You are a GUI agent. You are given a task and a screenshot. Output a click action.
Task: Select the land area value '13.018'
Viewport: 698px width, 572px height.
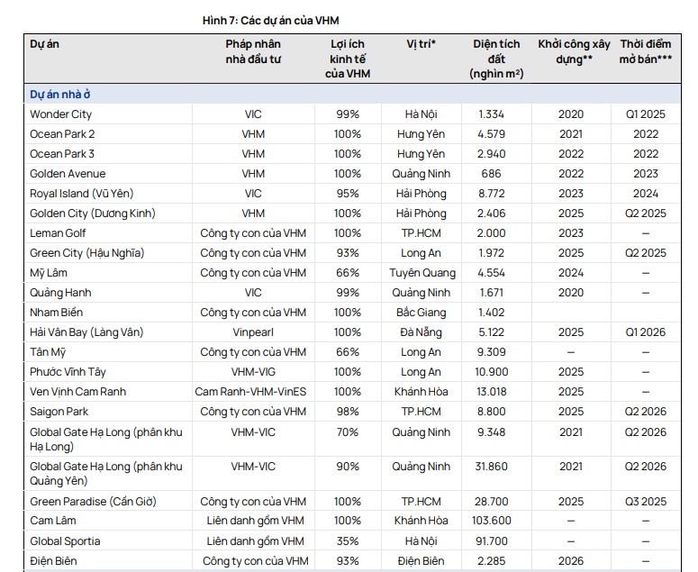(x=492, y=392)
